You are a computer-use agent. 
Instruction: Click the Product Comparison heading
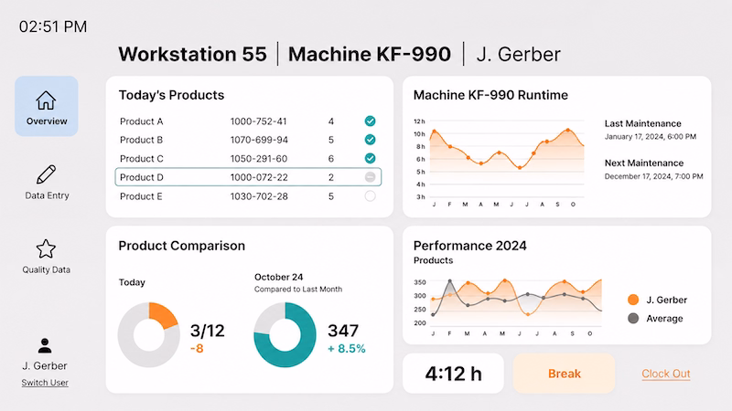tap(181, 246)
